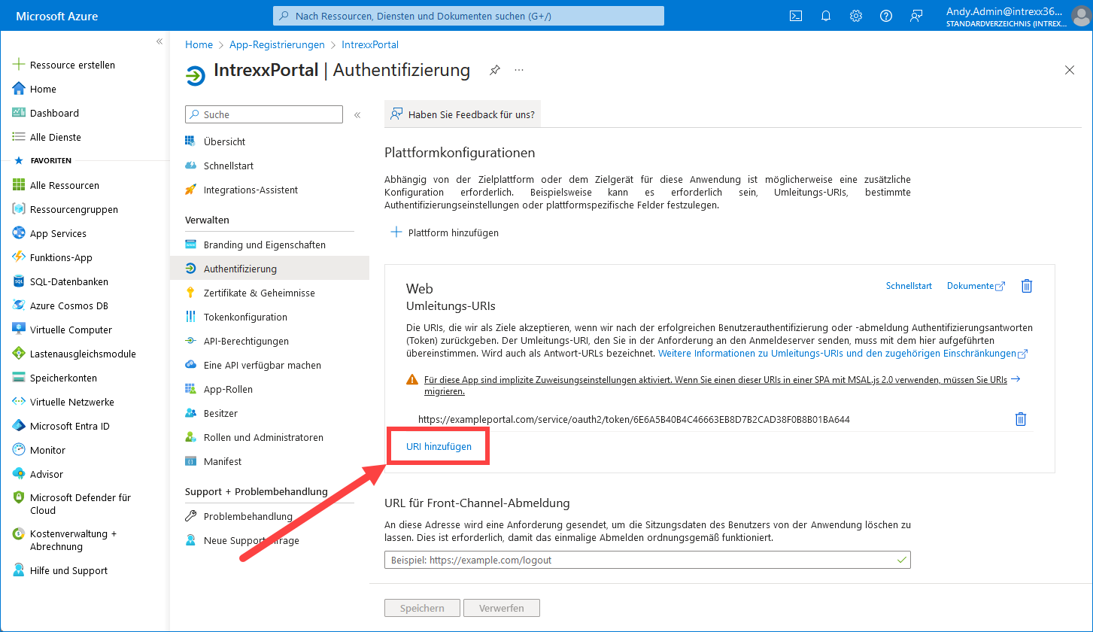Open Kostenverwaltung + Abrechnung
The height and width of the screenshot is (632, 1093).
65,540
